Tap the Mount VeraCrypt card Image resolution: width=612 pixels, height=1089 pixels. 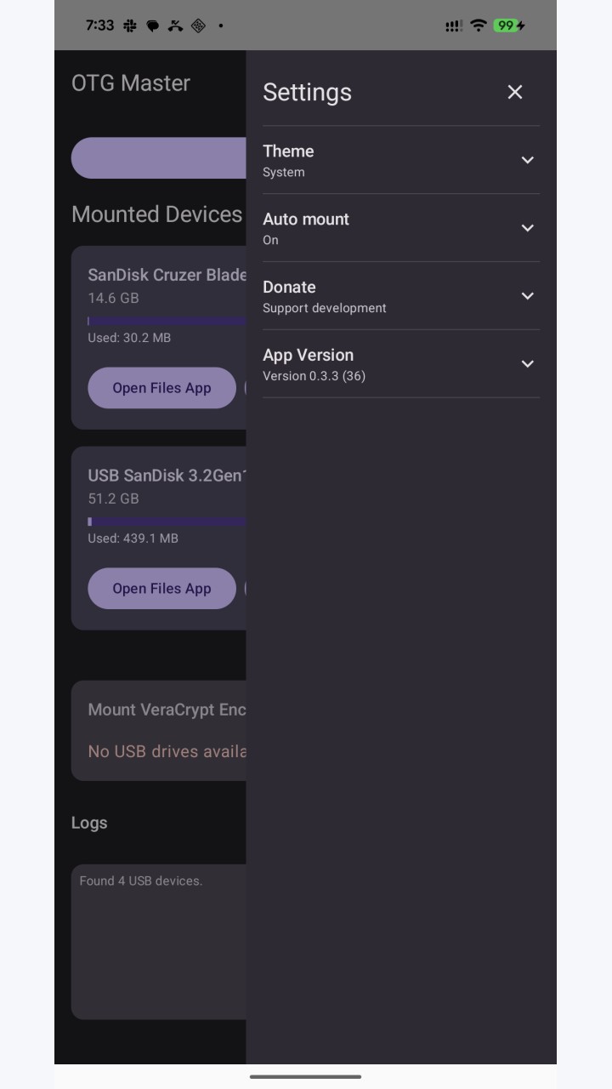[x=159, y=730]
